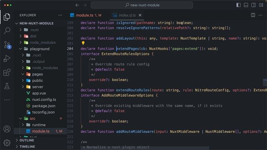Click the extendPages function name
The image size is (267, 150).
[128, 49]
